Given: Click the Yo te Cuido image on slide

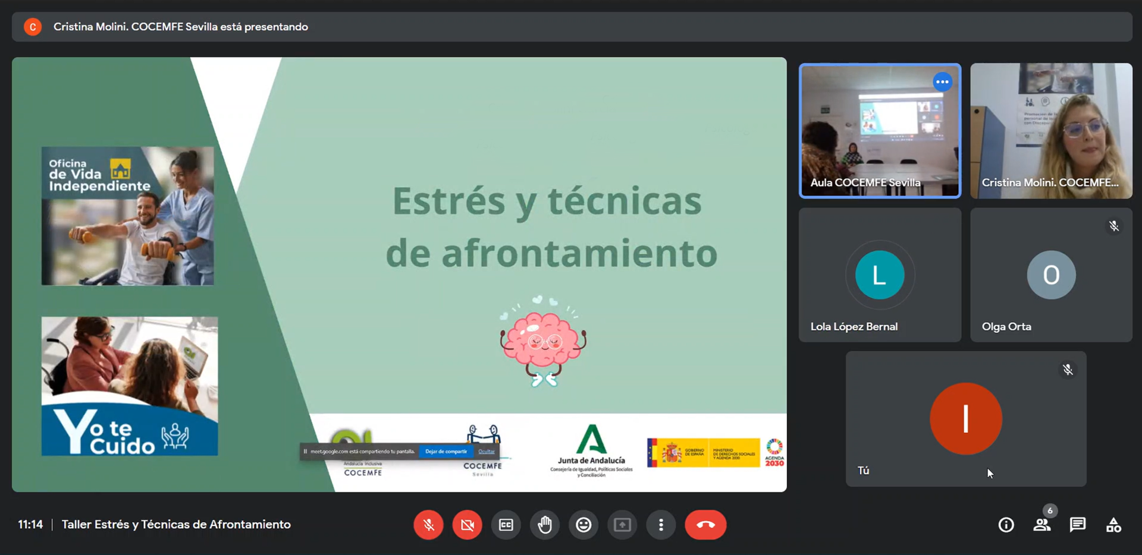Looking at the screenshot, I should (130, 386).
